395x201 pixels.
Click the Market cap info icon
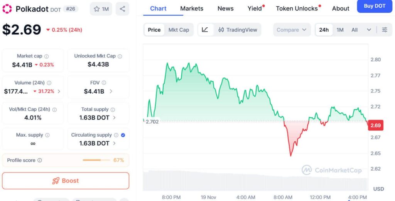click(47, 56)
